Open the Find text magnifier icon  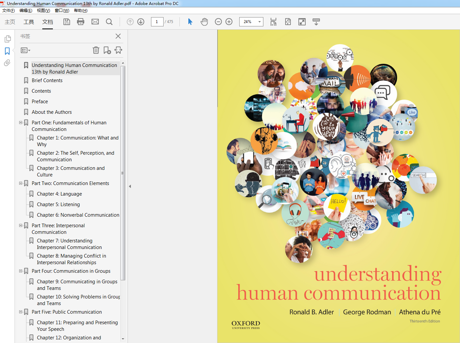(x=109, y=22)
